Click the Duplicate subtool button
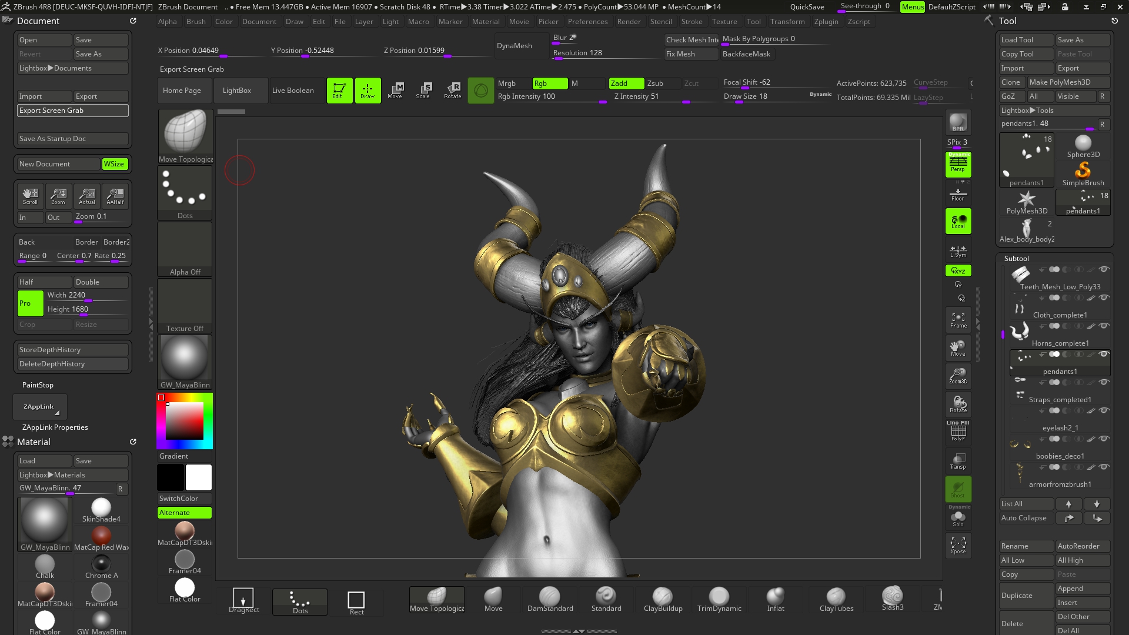This screenshot has height=635, width=1129. point(1026,596)
